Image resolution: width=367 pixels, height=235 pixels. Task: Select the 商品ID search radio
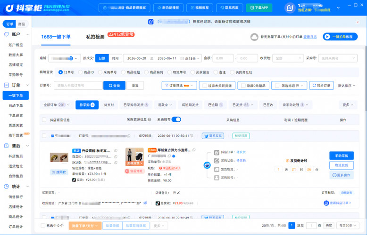80,72
